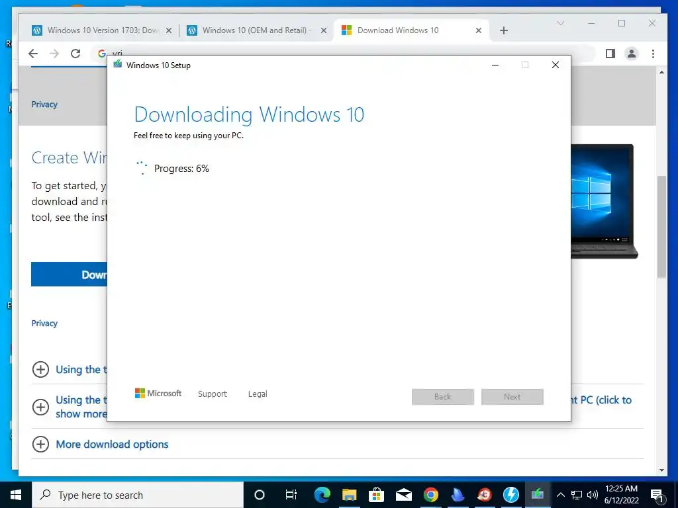Open red swirl app on taskbar
Screen dimensions: 678x508
pyautogui.click(x=484, y=495)
